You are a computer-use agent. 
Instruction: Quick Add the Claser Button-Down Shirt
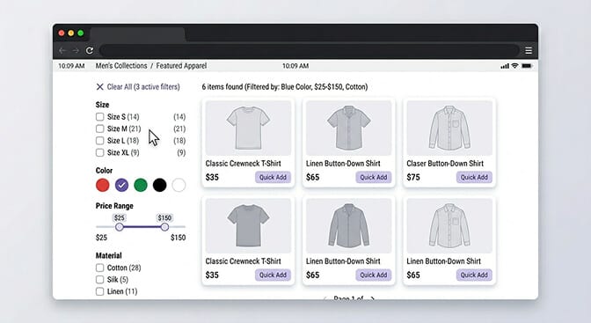(474, 178)
